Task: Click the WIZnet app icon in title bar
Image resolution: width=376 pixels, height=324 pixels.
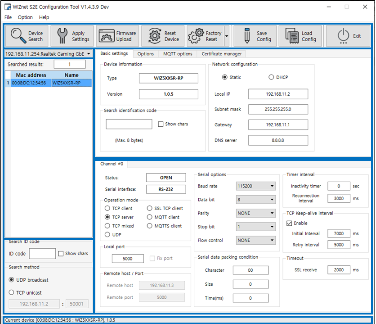Action: point(7,7)
